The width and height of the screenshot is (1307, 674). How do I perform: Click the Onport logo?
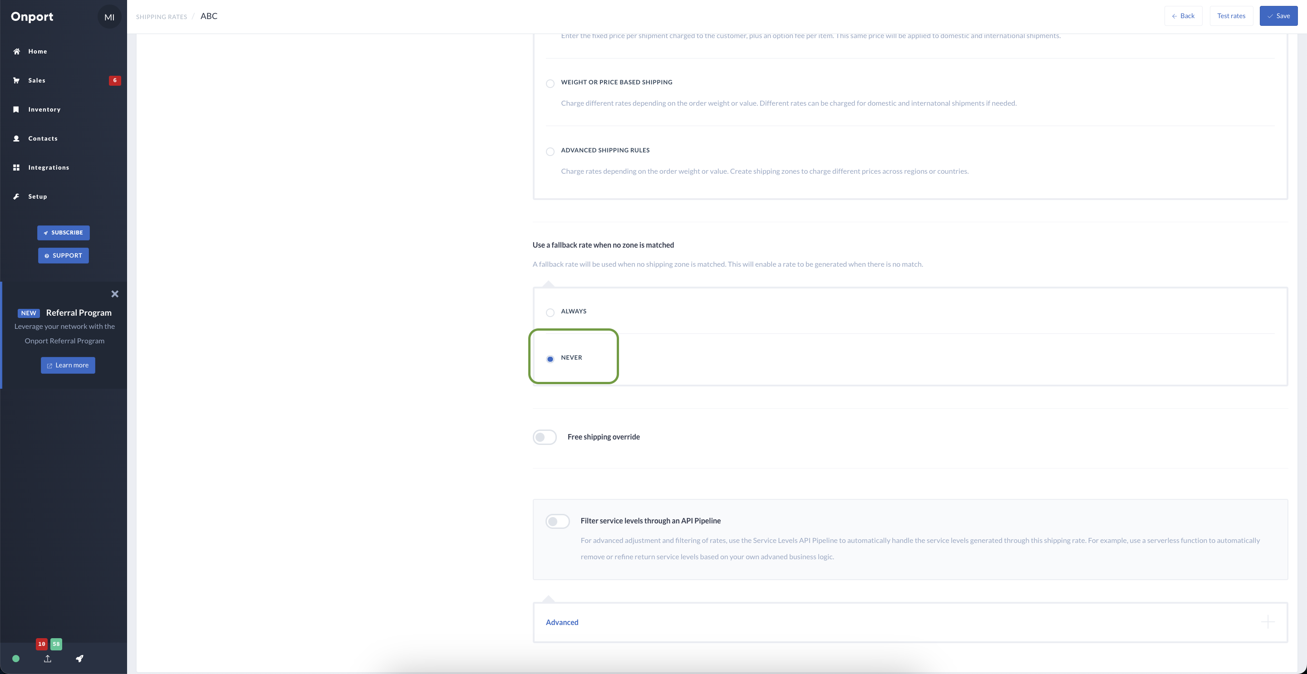32,17
